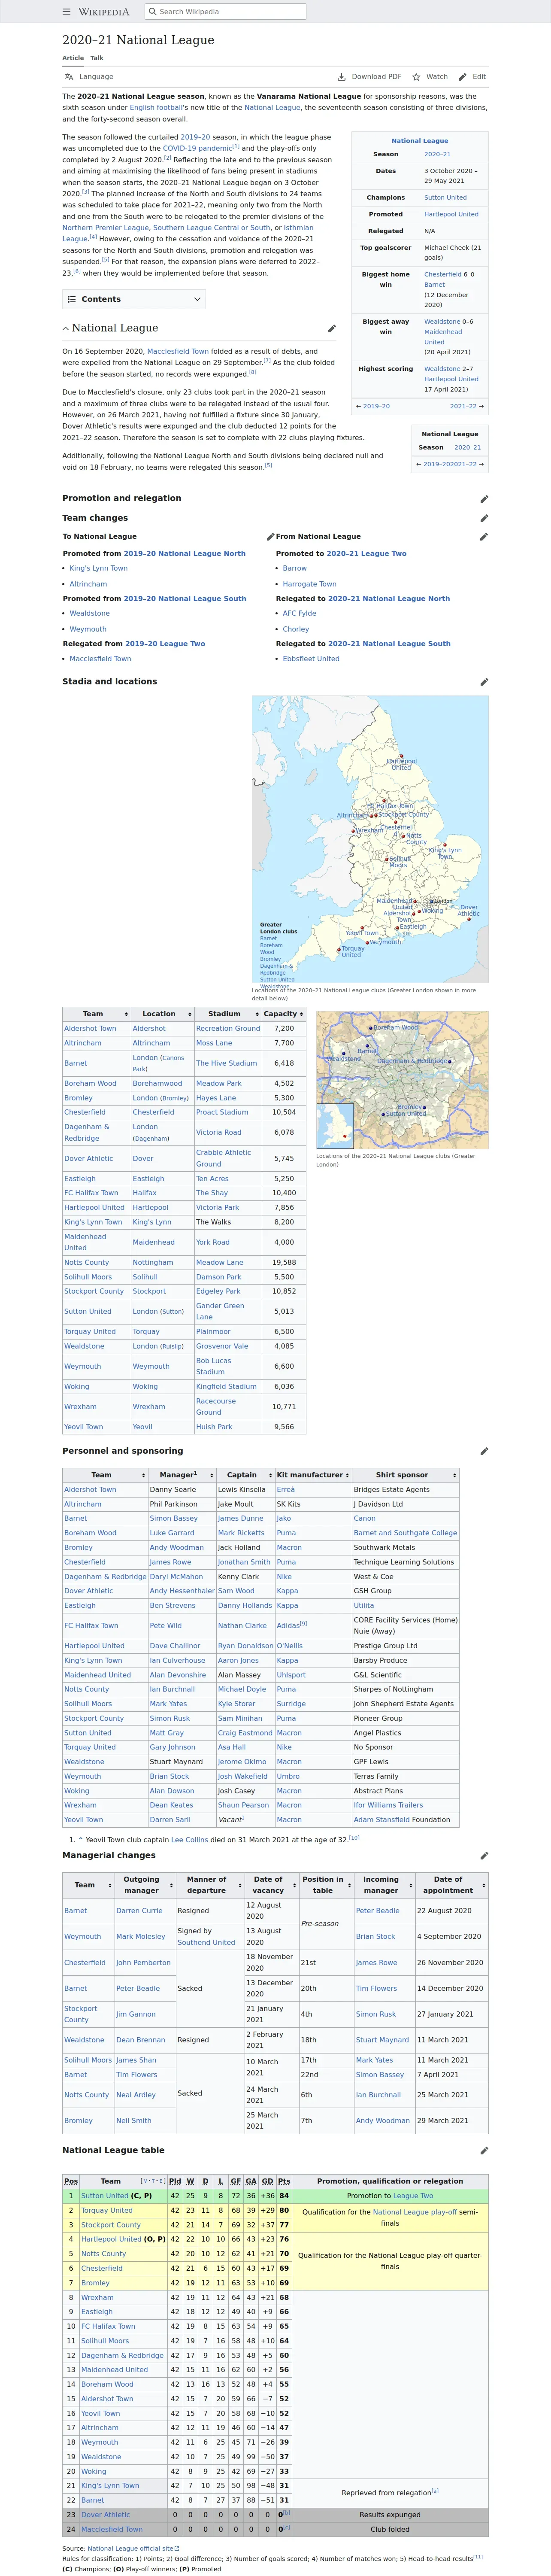
Task: Click Hartlepool United in infobox Promoted row
Action: (451, 214)
